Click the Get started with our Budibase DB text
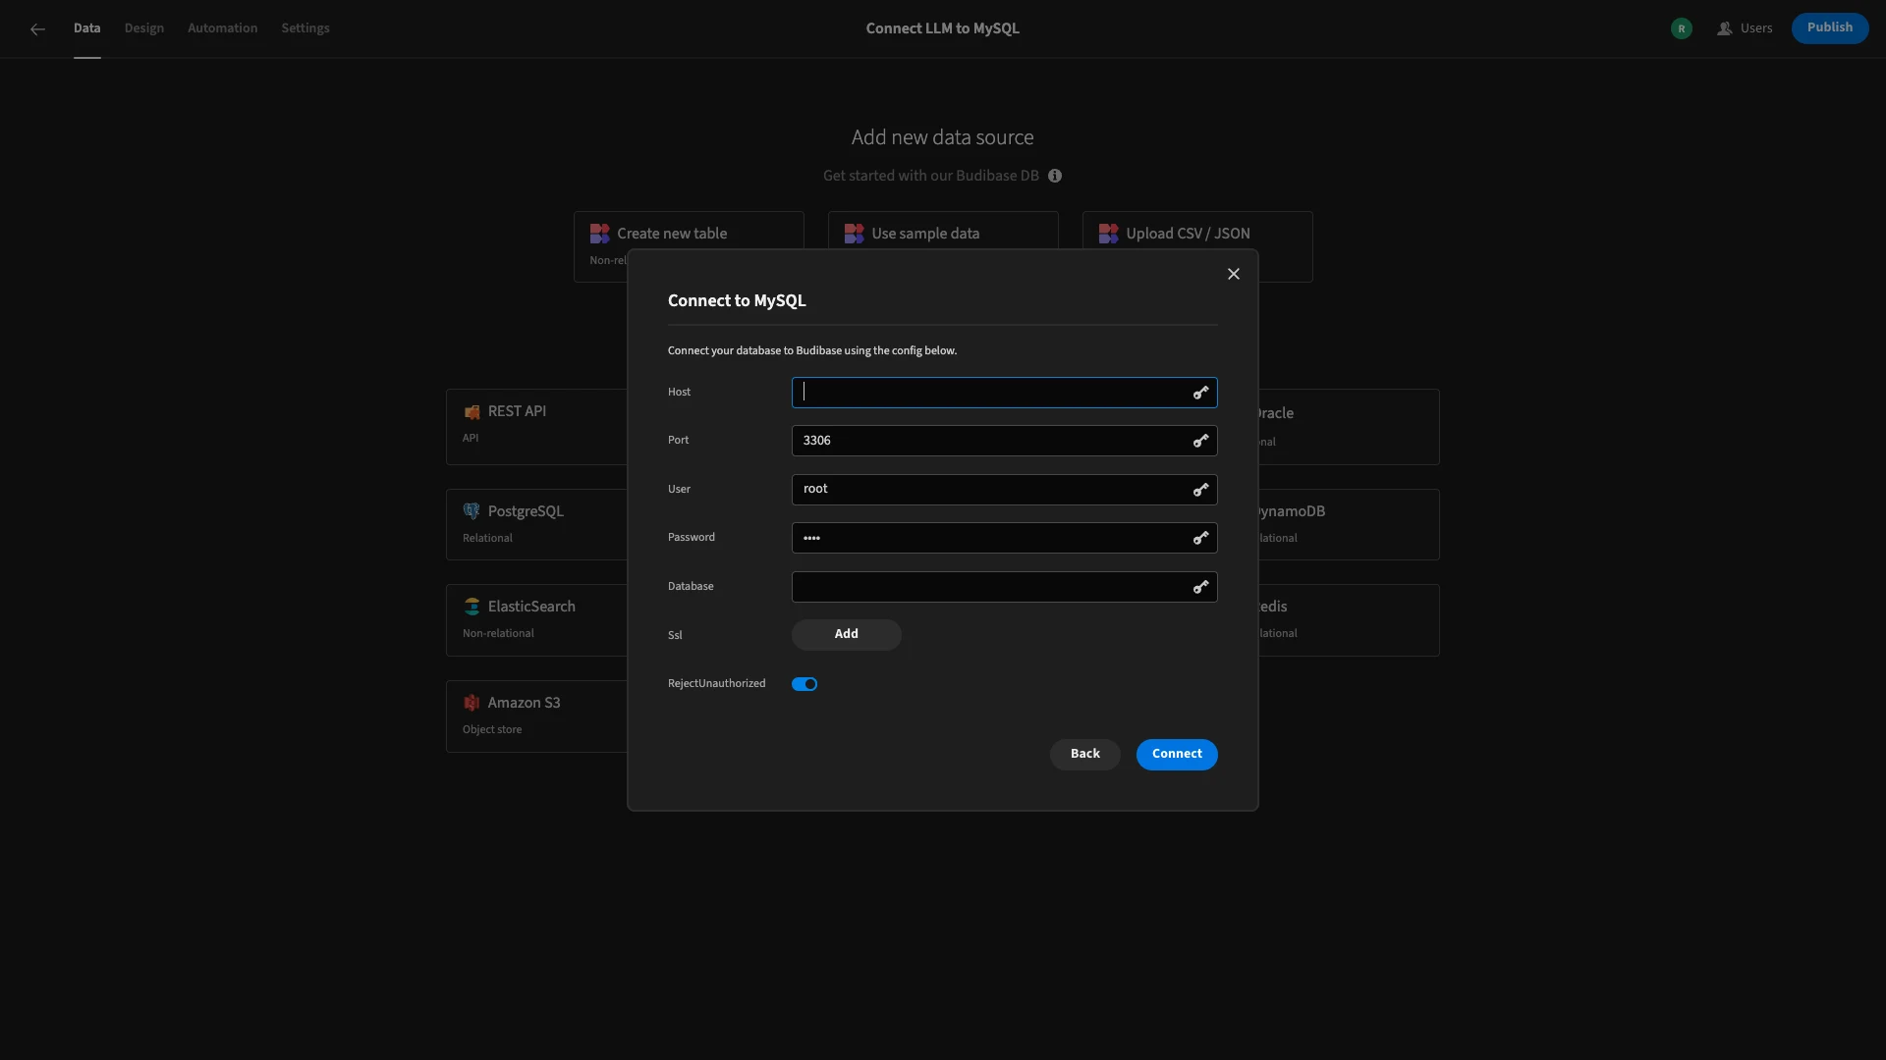The image size is (1886, 1060). pyautogui.click(x=930, y=176)
